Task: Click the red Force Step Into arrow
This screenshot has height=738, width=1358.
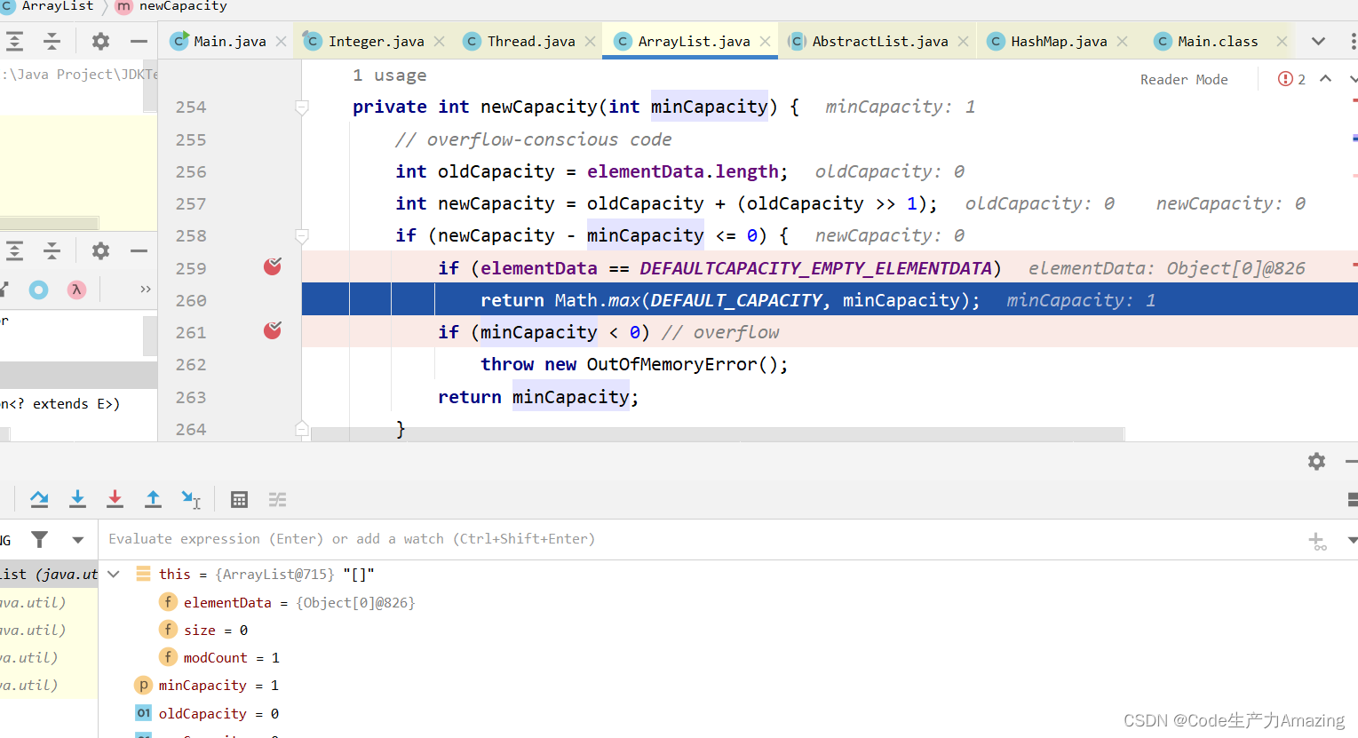Action: [115, 499]
